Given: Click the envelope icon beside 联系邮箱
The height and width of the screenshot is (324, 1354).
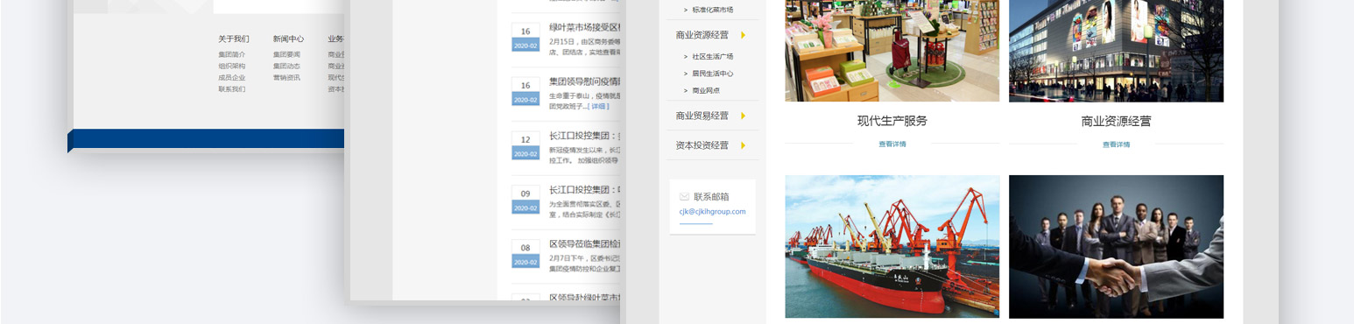Looking at the screenshot, I should point(684,197).
